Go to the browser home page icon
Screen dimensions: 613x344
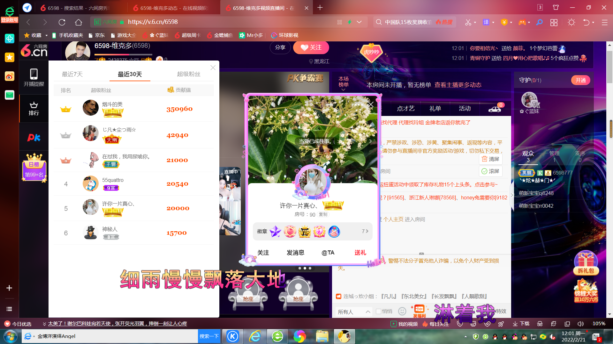tap(79, 22)
